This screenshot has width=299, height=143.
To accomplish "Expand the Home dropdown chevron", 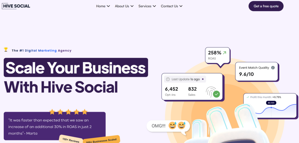I will [108, 6].
